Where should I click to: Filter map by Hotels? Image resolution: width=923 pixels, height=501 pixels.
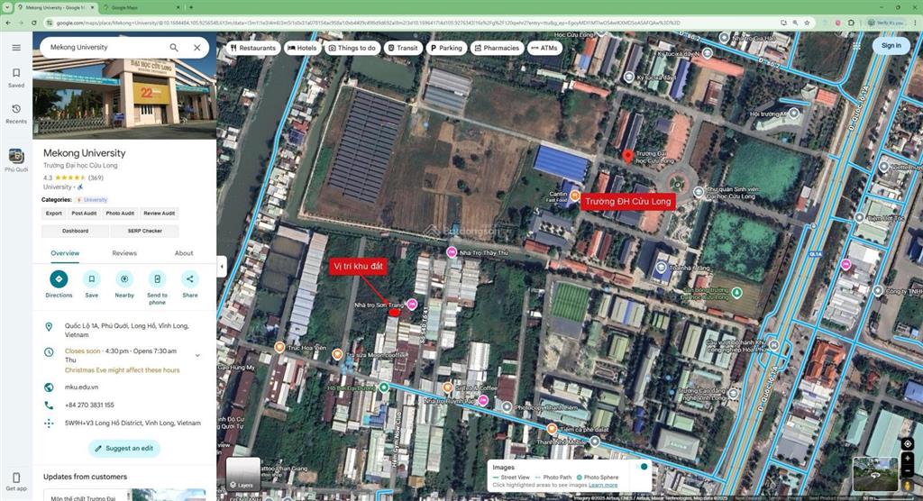point(302,48)
